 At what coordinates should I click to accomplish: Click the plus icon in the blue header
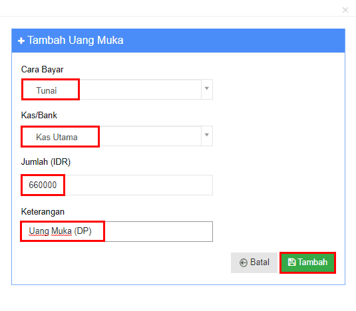pyautogui.click(x=21, y=41)
